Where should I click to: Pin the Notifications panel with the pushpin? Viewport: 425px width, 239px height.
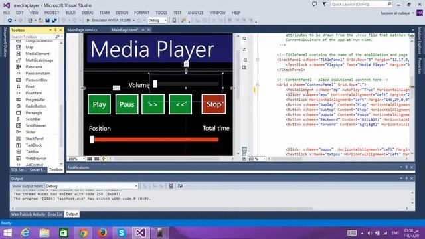click(x=406, y=167)
